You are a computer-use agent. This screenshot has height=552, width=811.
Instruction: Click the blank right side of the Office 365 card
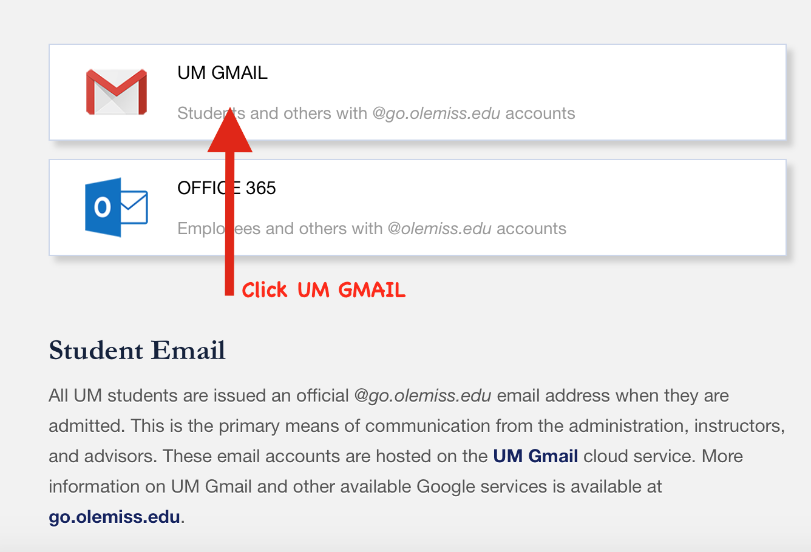point(680,207)
